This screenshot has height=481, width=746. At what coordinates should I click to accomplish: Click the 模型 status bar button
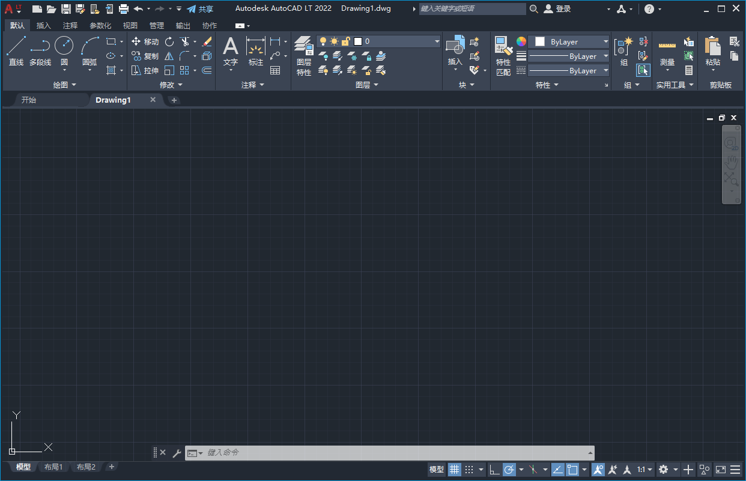[437, 470]
